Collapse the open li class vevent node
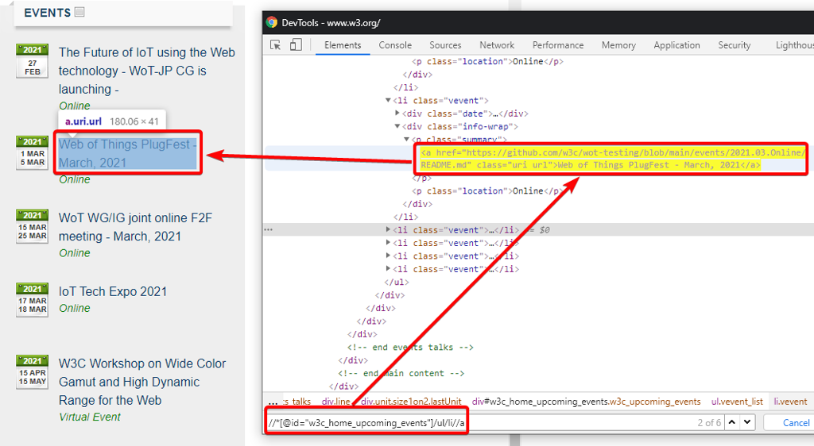 click(x=389, y=101)
